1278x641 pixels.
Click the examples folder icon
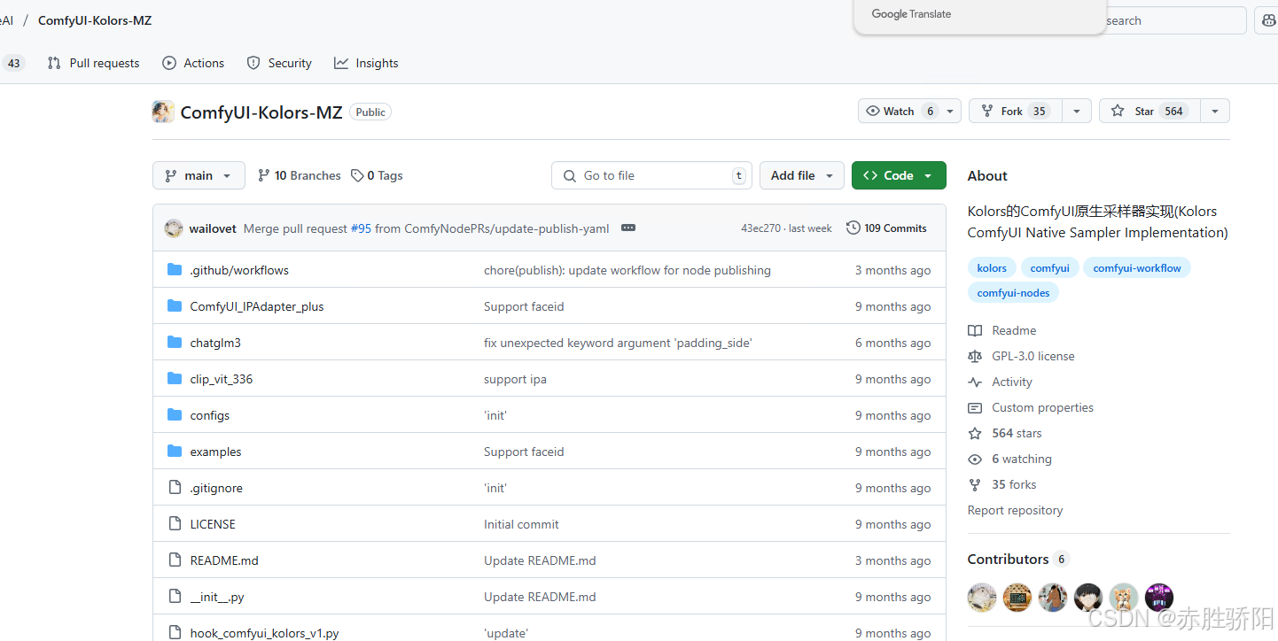pyautogui.click(x=175, y=452)
